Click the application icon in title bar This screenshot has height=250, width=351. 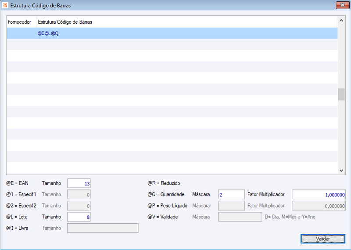click(5, 5)
